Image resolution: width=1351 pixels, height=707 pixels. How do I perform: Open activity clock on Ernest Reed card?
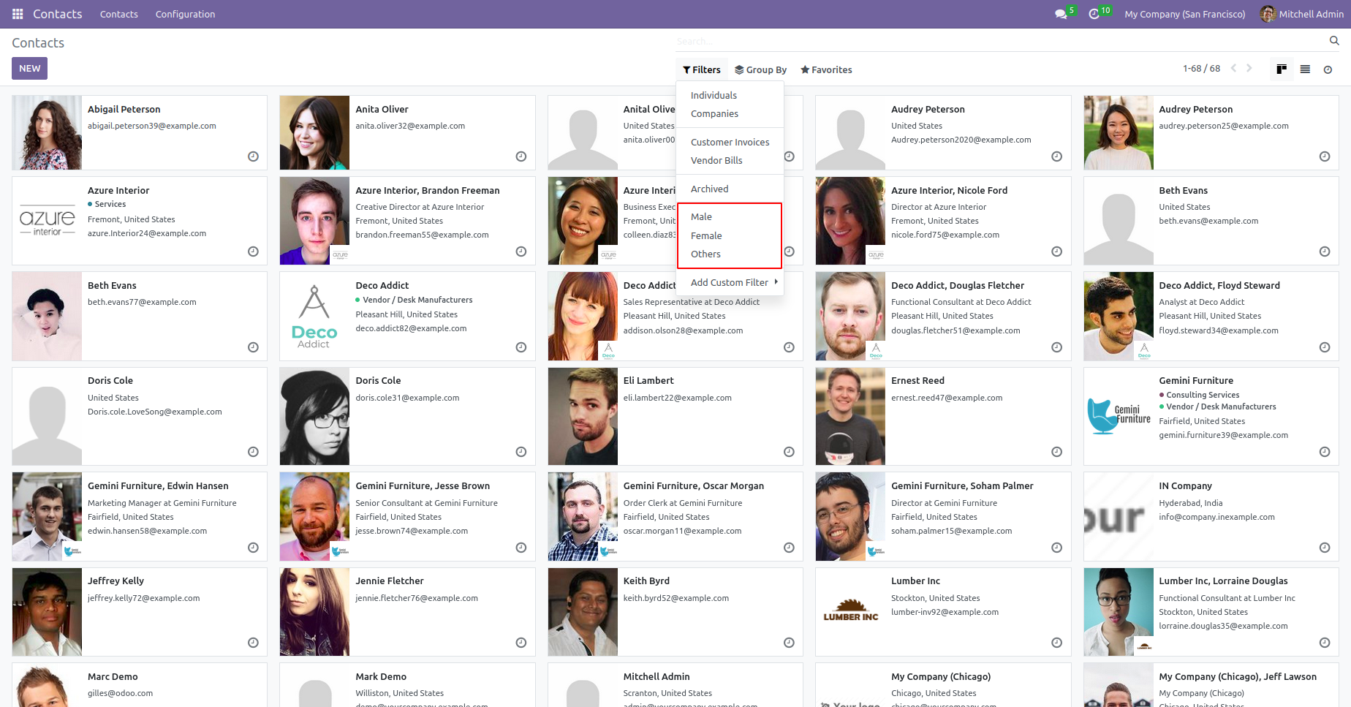[x=1056, y=452]
